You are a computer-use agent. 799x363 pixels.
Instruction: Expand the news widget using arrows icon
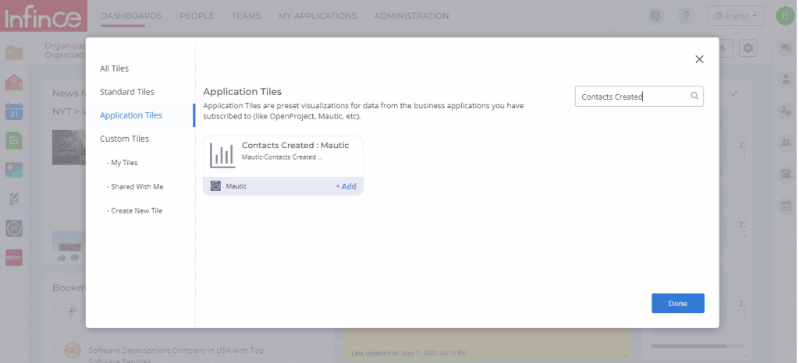pyautogui.click(x=734, y=94)
